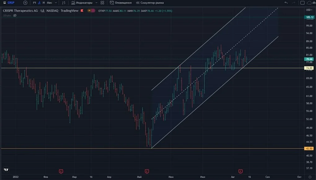Expand the indicators favorites dropdown arrow

(x=96, y=3)
